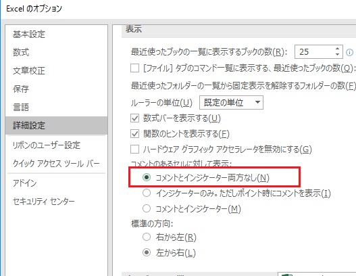
Task: Open the ルーラーの単位 dropdown
Action: click(231, 103)
